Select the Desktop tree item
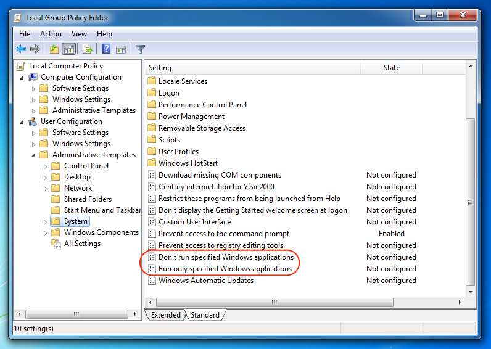 click(x=77, y=177)
